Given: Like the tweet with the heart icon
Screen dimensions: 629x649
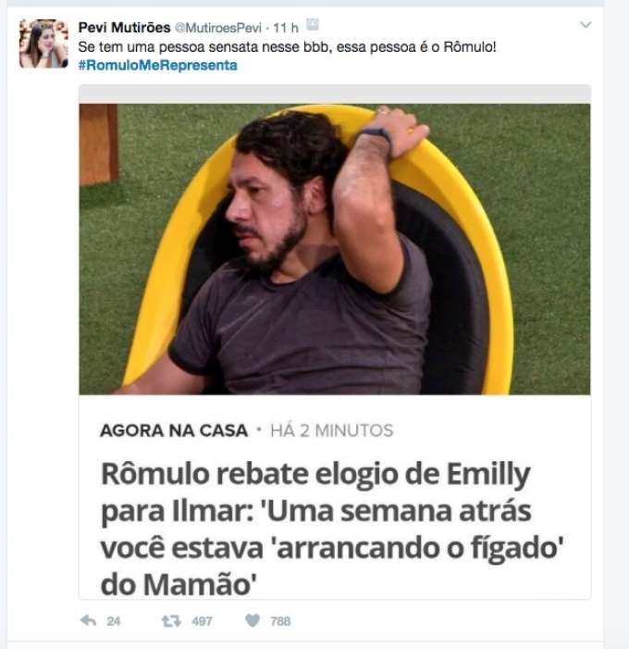Looking at the screenshot, I should 253,620.
